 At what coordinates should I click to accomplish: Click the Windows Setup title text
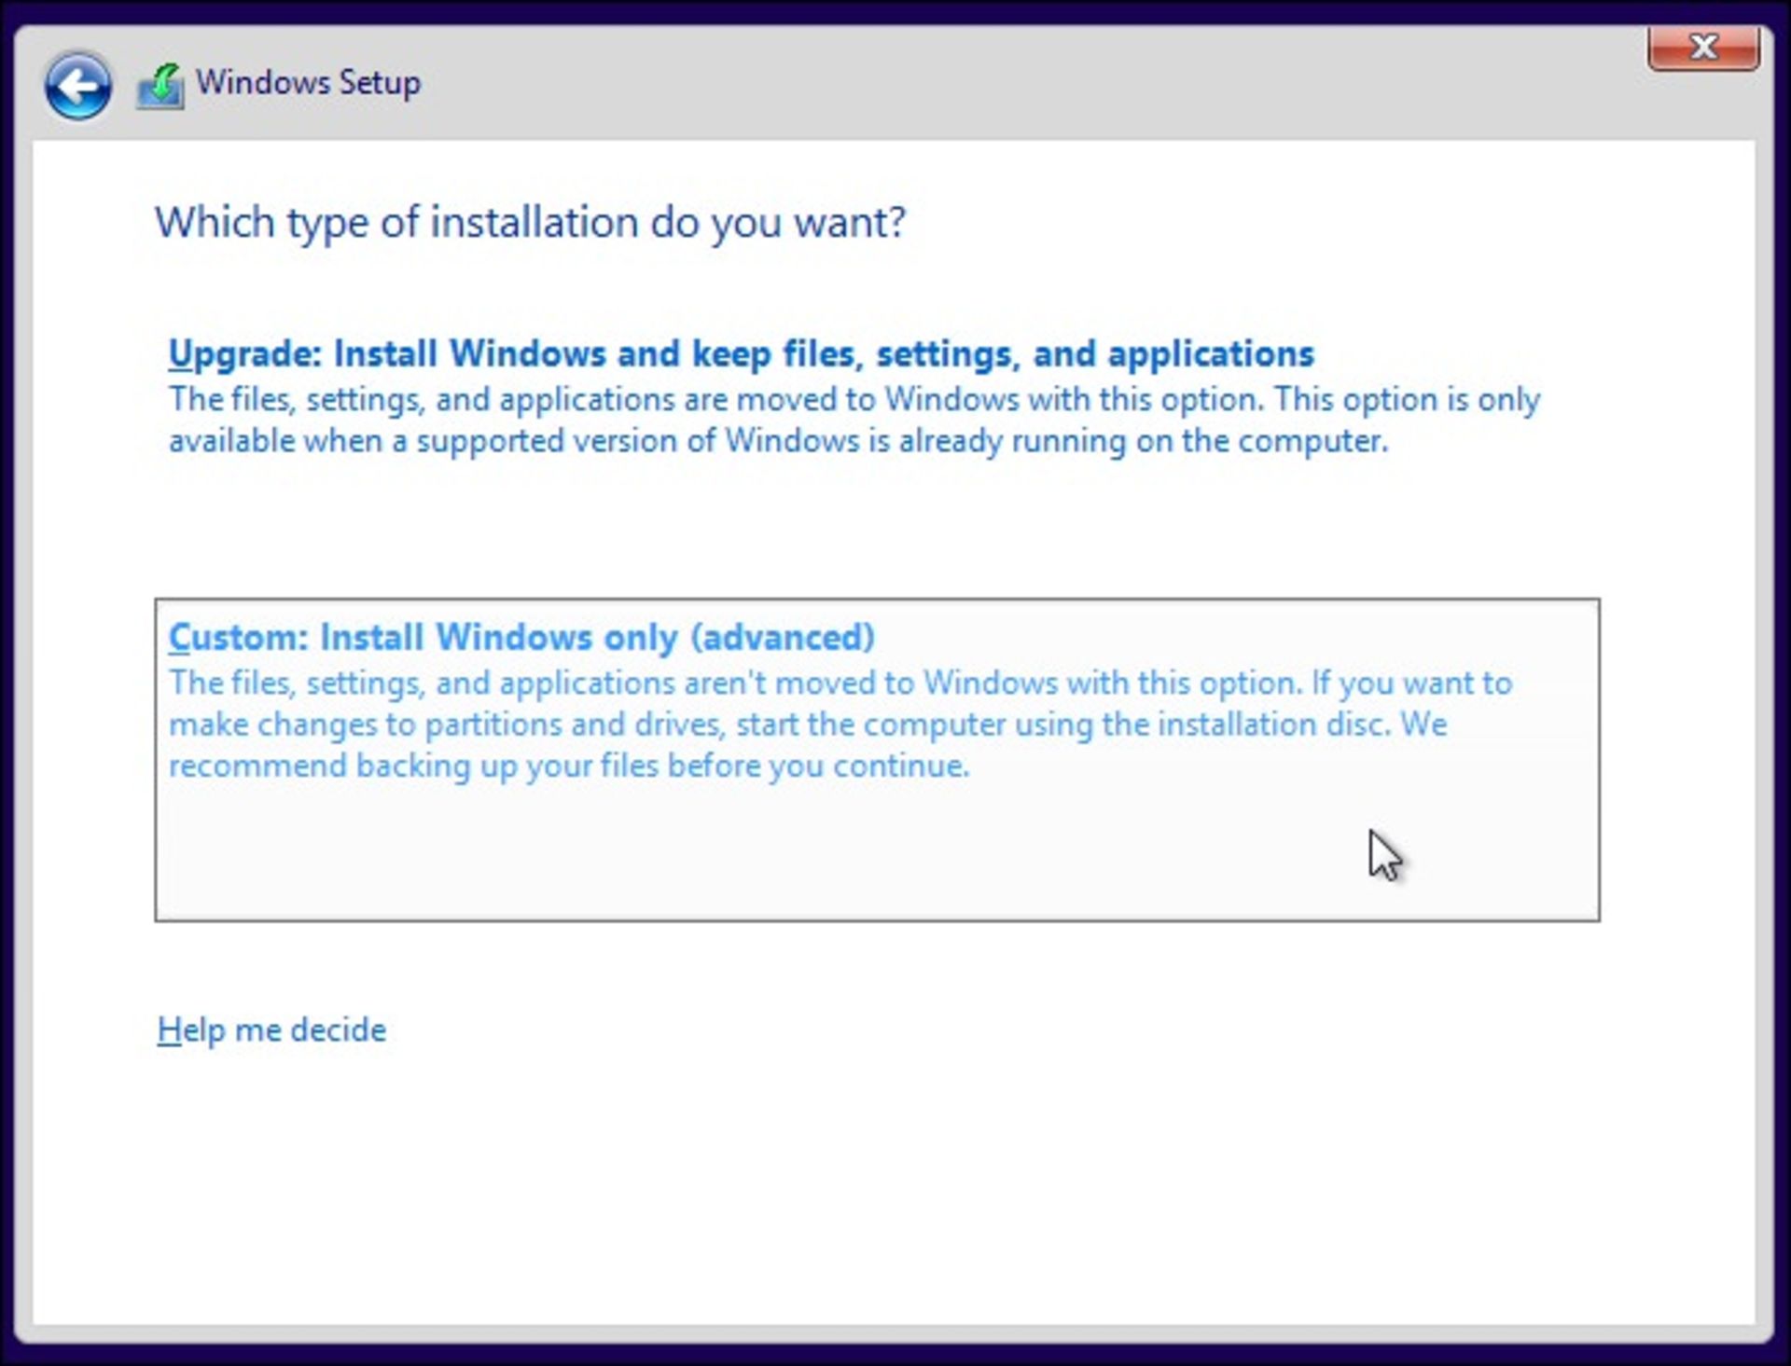308,82
